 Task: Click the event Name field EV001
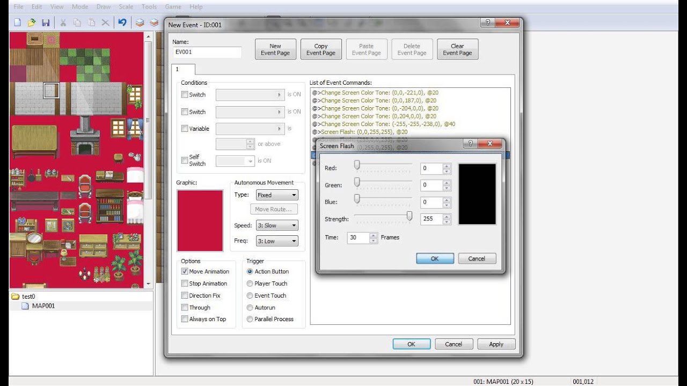coord(207,52)
